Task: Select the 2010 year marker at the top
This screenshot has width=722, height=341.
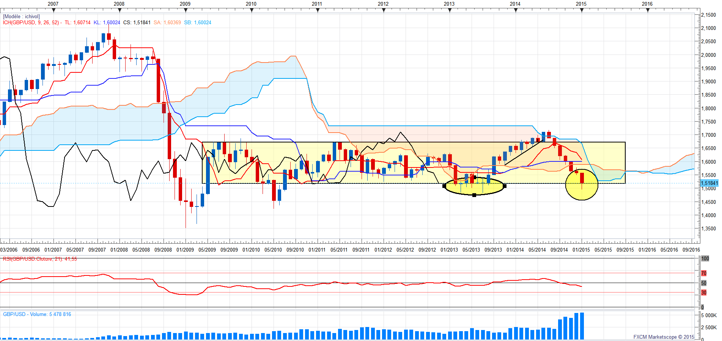Action: [251, 4]
